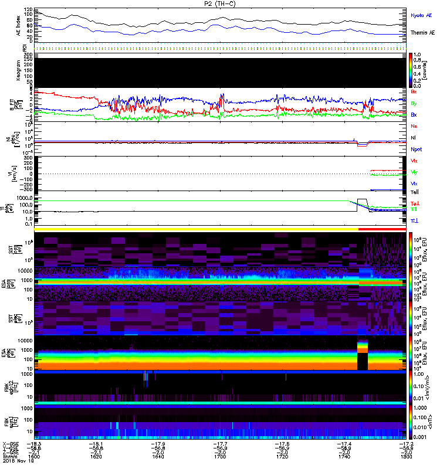440x469 pixels.
Task: Click the 1640 time tick label
Action: [158, 457]
